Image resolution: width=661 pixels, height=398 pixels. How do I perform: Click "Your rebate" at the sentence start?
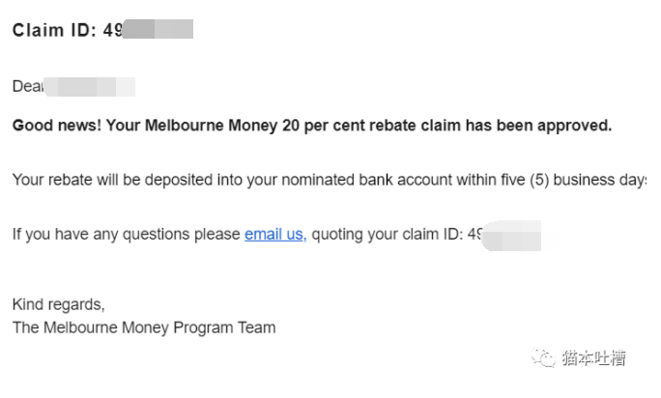tap(52, 180)
